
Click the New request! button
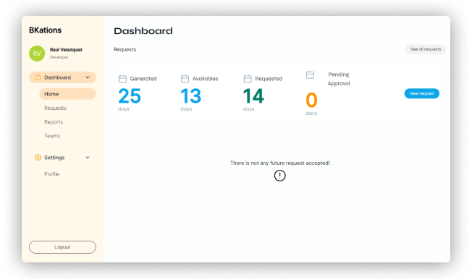(x=422, y=93)
